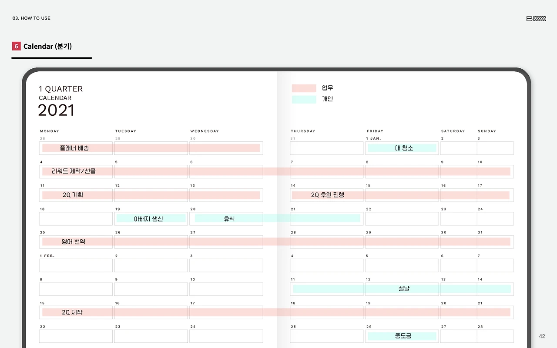Viewport: 557px width, 348px height.
Task: Click the 03. HOW TO USE header
Action: pos(31,18)
